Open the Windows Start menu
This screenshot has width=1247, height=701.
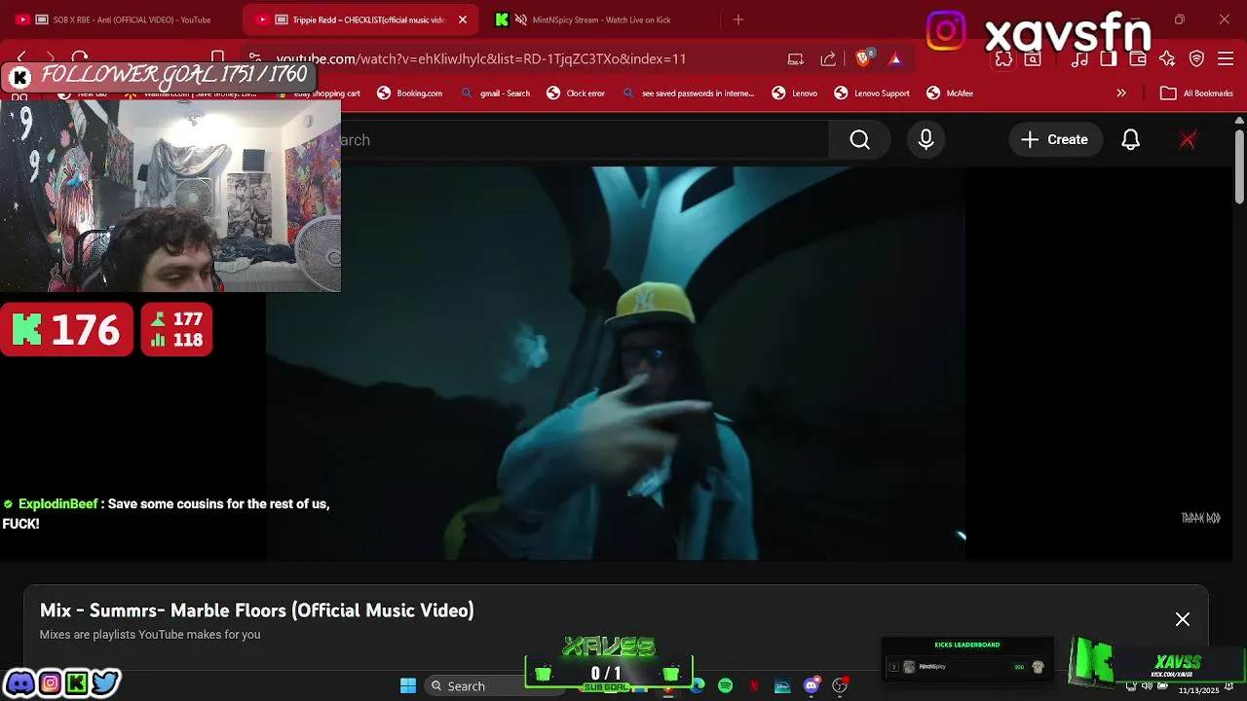(x=408, y=685)
